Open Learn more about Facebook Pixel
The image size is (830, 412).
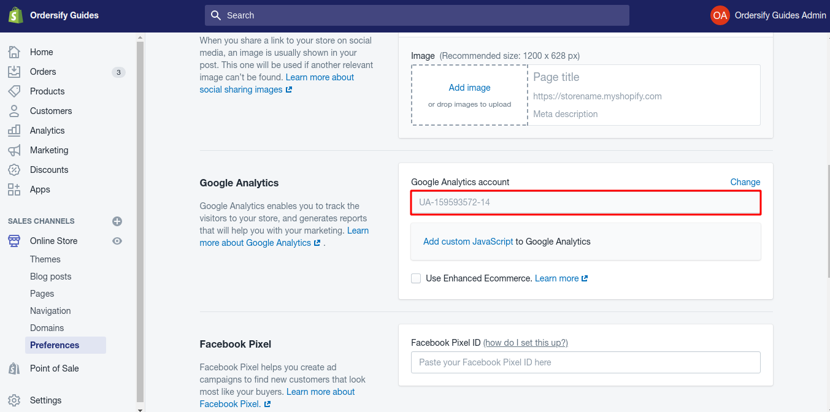(277, 398)
